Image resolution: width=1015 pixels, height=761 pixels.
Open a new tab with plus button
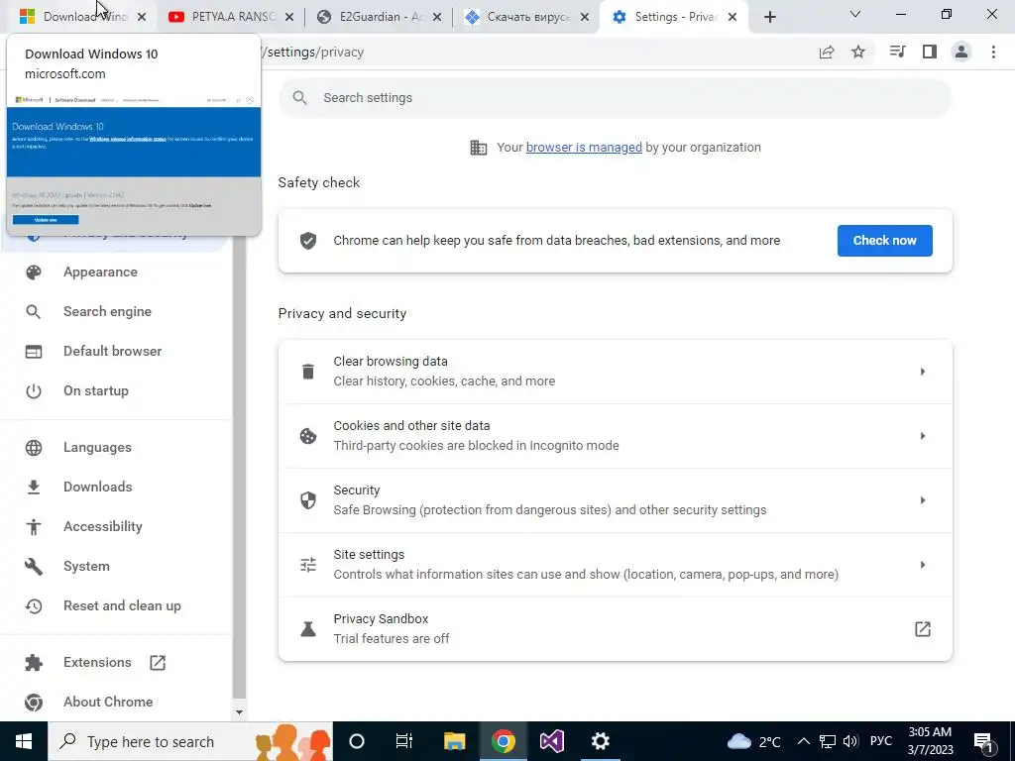769,18
